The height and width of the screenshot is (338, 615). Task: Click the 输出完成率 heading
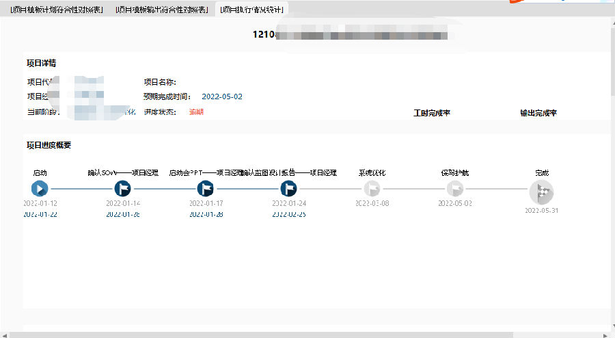point(538,113)
